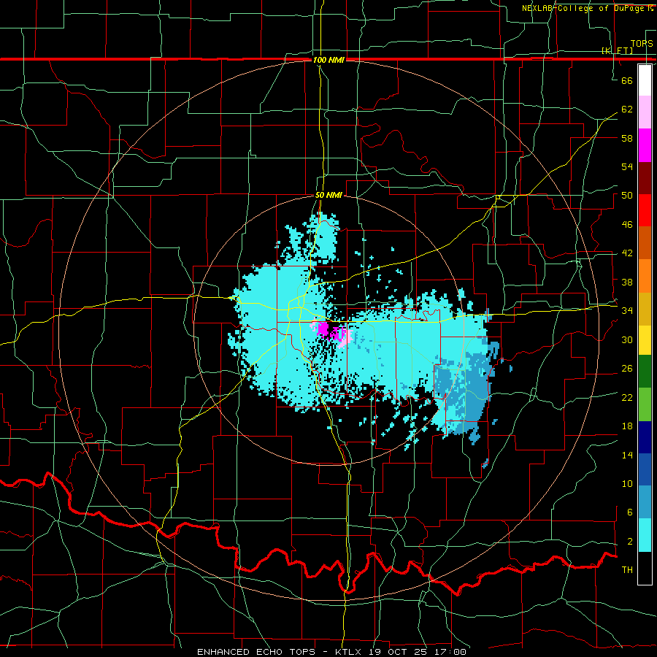
Task: Click the legend value 30
Action: click(627, 339)
